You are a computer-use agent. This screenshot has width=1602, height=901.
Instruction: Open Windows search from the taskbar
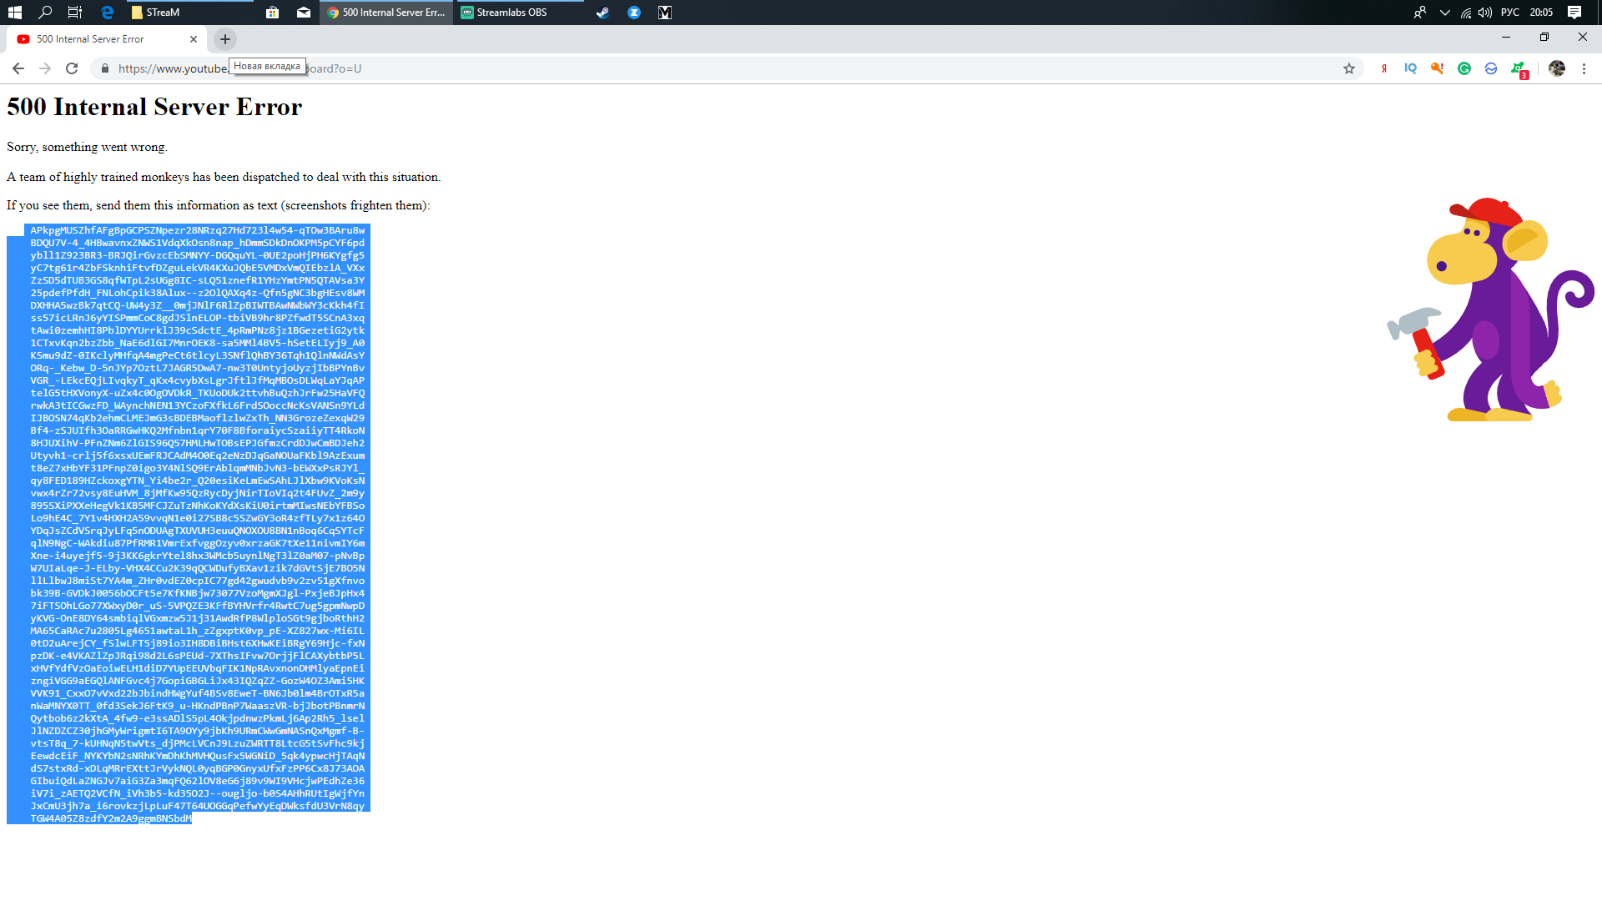point(45,13)
